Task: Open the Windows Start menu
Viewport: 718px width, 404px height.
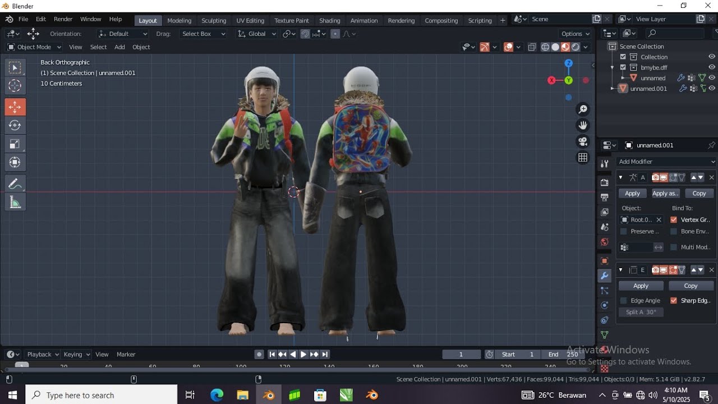Action: pyautogui.click(x=12, y=395)
